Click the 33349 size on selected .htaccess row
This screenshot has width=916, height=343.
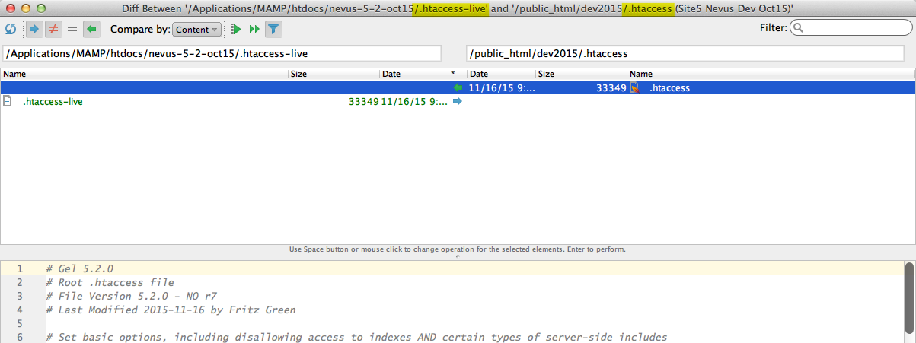pos(611,87)
